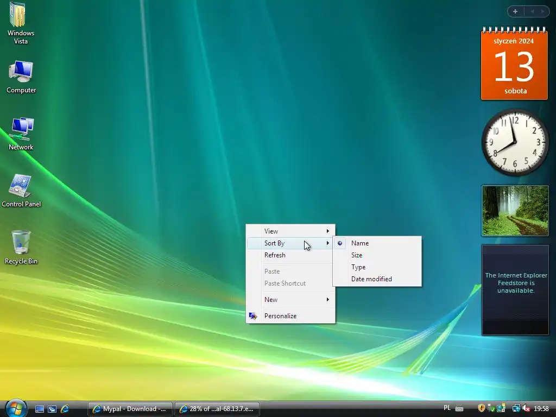Choose Refresh from context menu
The height and width of the screenshot is (417, 556).
click(290, 255)
